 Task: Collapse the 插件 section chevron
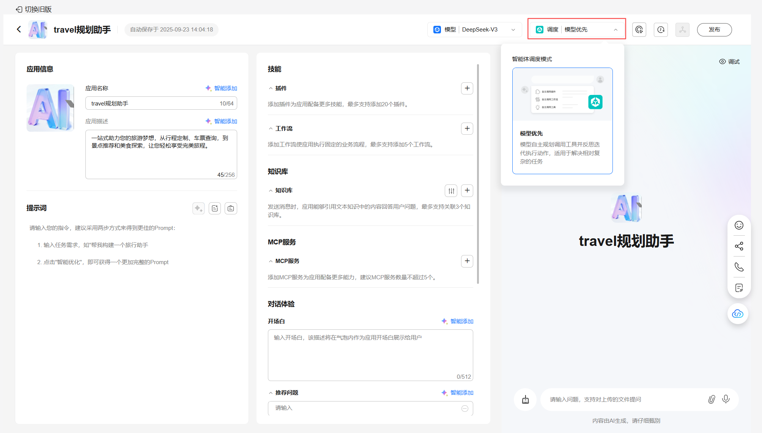[271, 88]
